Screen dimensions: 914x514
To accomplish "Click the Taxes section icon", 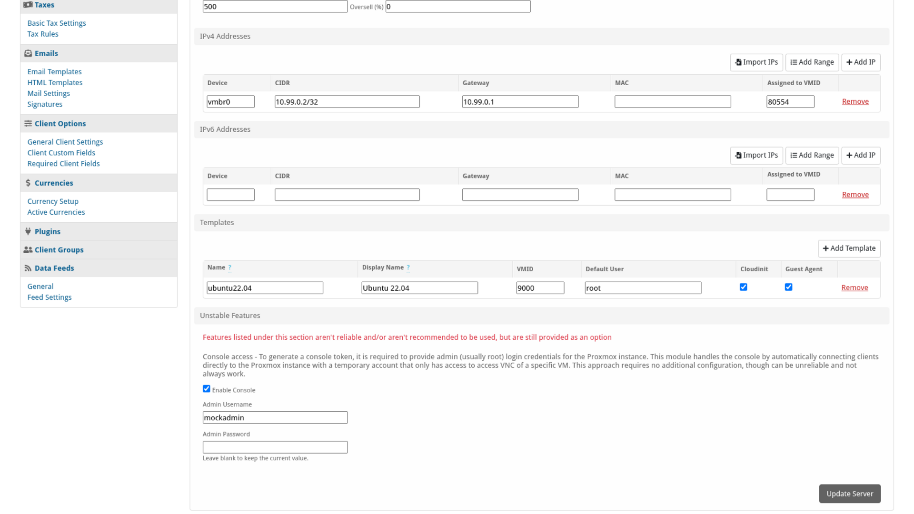I will (28, 5).
